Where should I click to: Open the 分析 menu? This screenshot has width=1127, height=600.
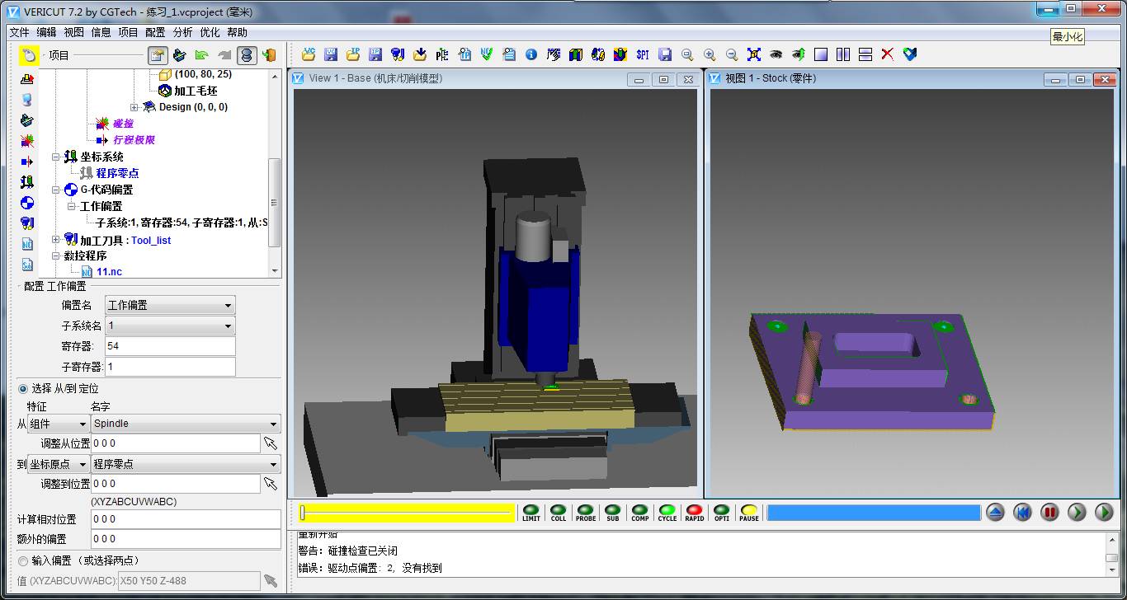pos(182,32)
